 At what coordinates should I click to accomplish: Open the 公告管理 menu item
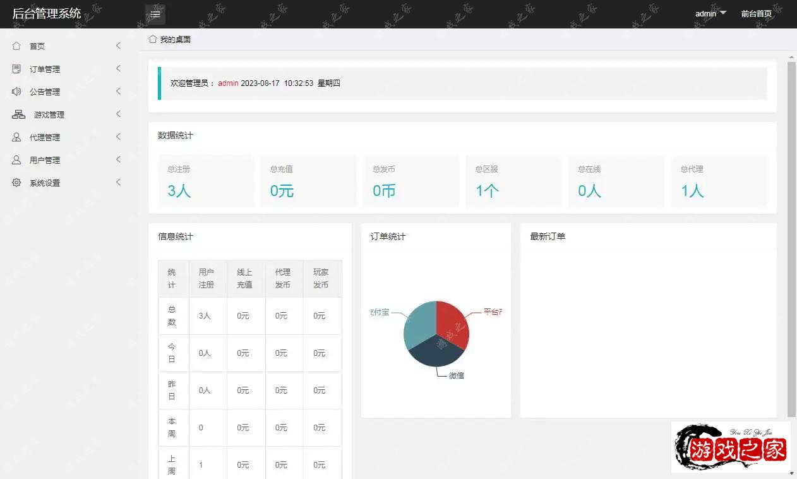pyautogui.click(x=45, y=92)
